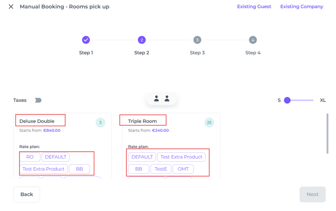Click the vertical scrollbar on the right
The height and width of the screenshot is (211, 336).
click(x=327, y=133)
